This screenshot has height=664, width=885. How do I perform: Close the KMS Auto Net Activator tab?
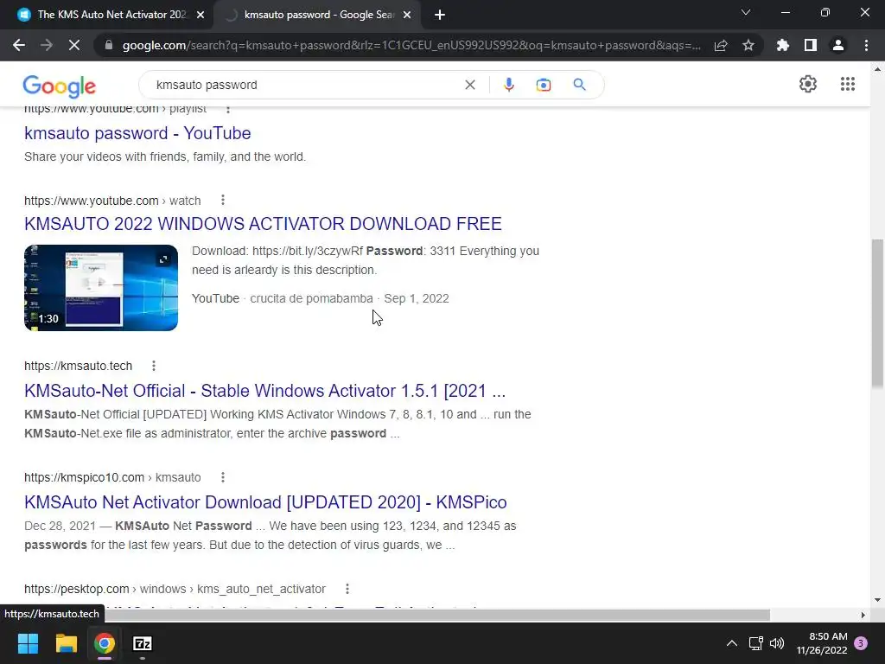pos(201,15)
